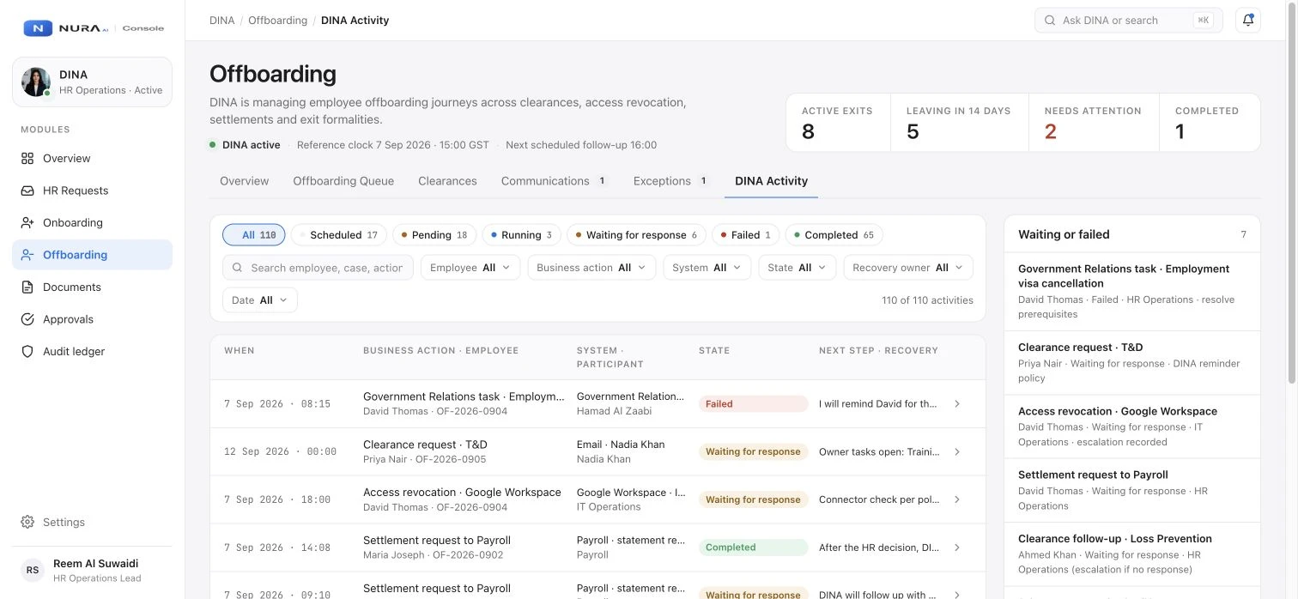
Task: Click the NURA logo icon
Action: pos(38,28)
